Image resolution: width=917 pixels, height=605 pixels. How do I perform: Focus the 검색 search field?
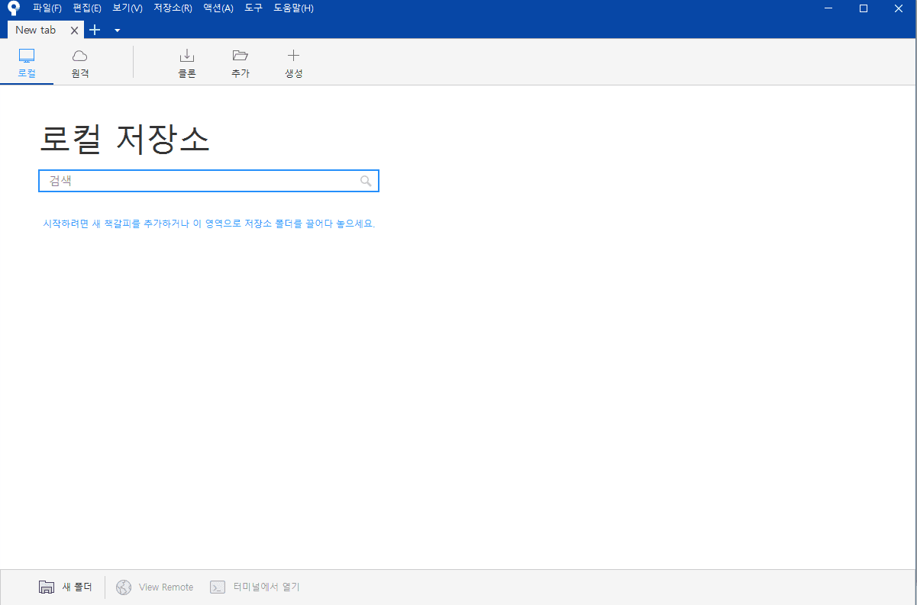208,181
